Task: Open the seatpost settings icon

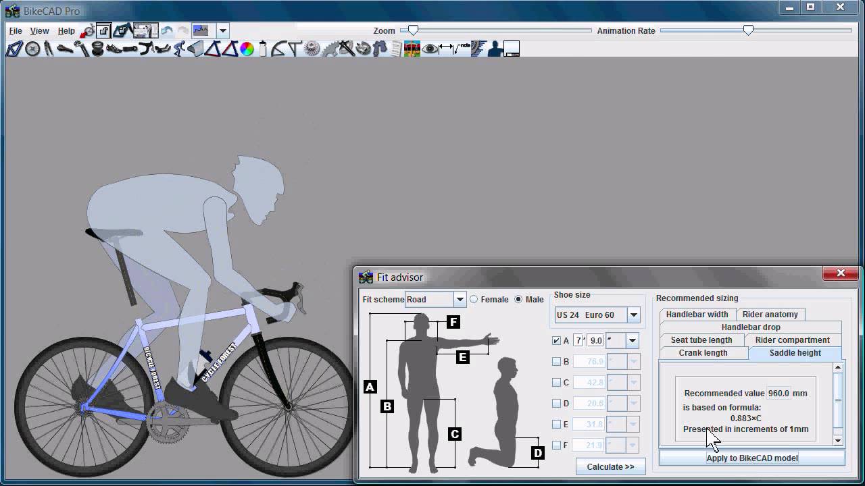Action: [x=81, y=49]
